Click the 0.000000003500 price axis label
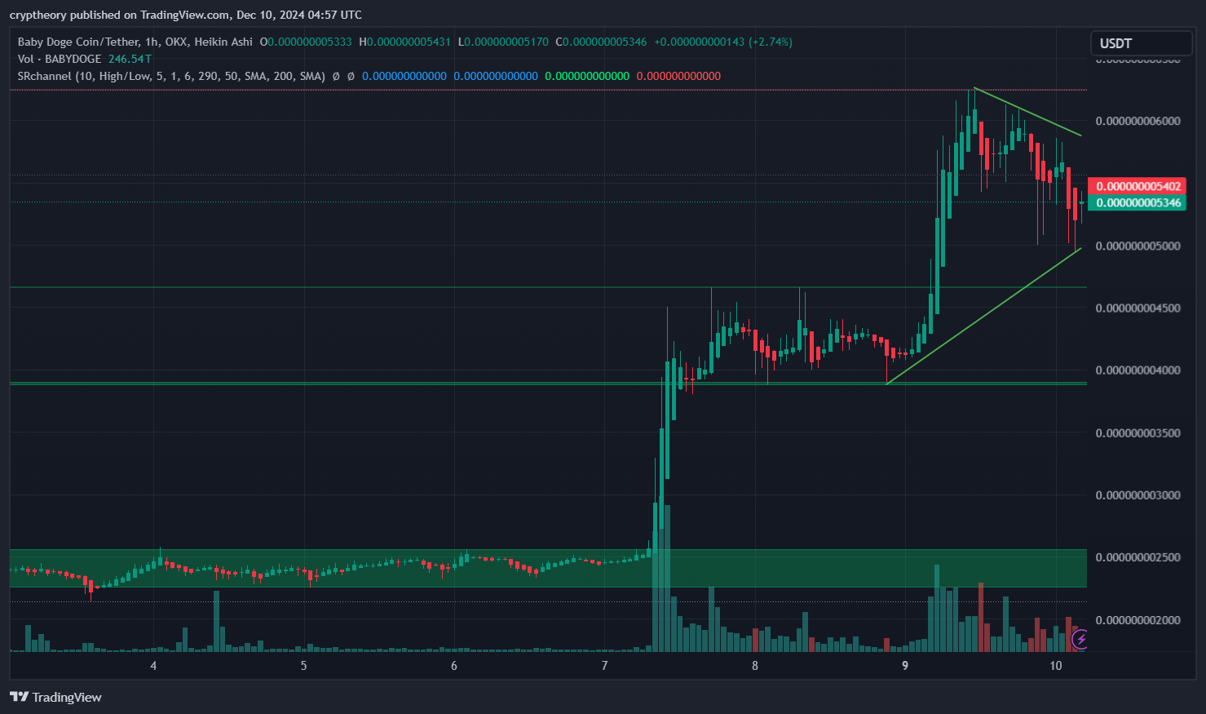Image resolution: width=1206 pixels, height=714 pixels. pyautogui.click(x=1138, y=432)
